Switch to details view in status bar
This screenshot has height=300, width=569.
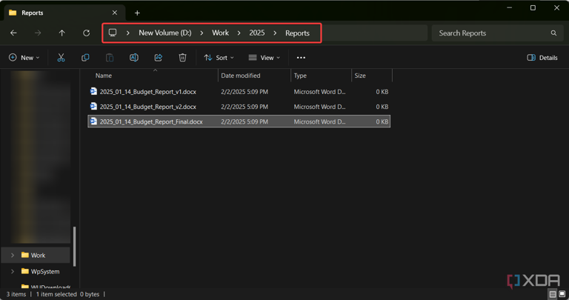[553, 294]
